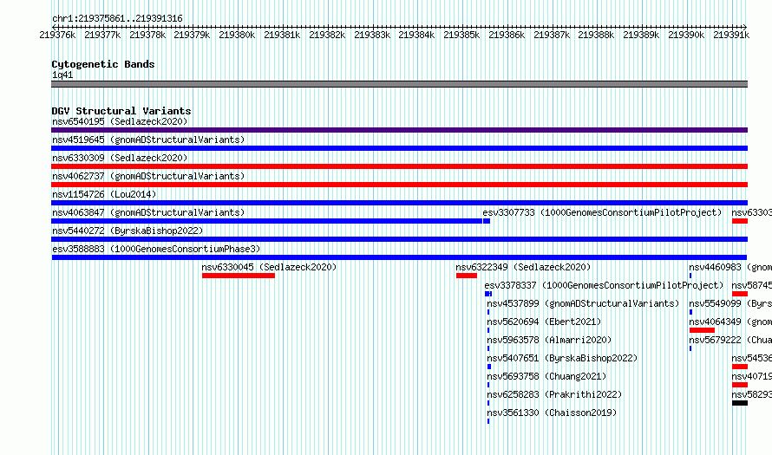Open the nsv6322349 (Sedlazeck2020) label
The image size is (772, 455).
[523, 267]
